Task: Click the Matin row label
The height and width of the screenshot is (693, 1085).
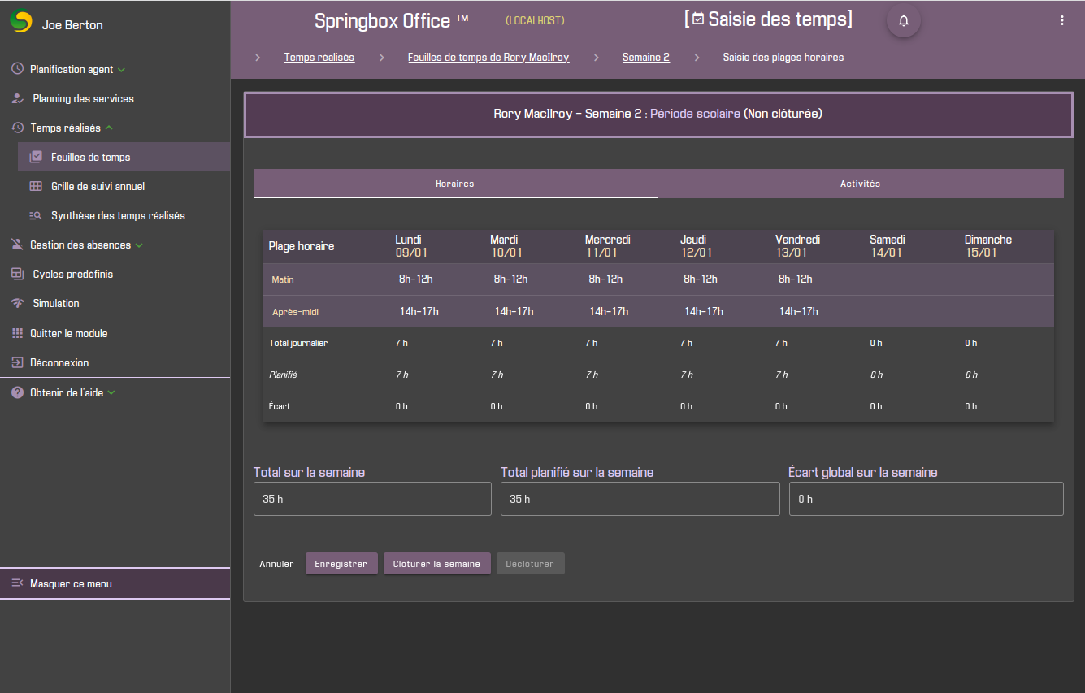Action: pos(283,279)
